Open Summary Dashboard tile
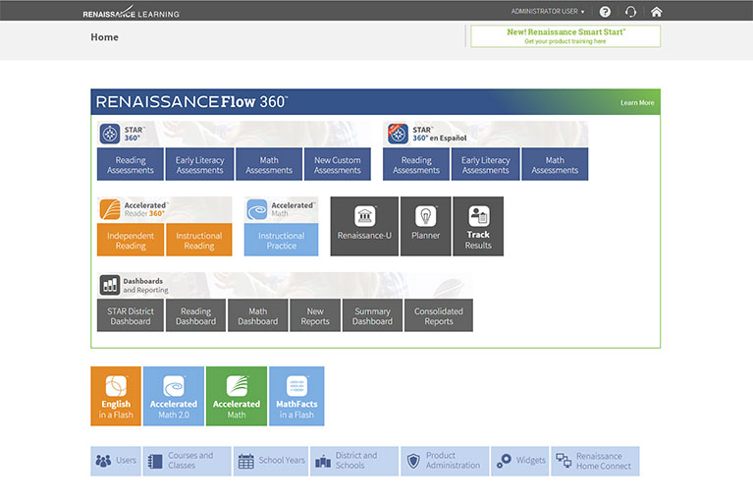 pyautogui.click(x=372, y=315)
